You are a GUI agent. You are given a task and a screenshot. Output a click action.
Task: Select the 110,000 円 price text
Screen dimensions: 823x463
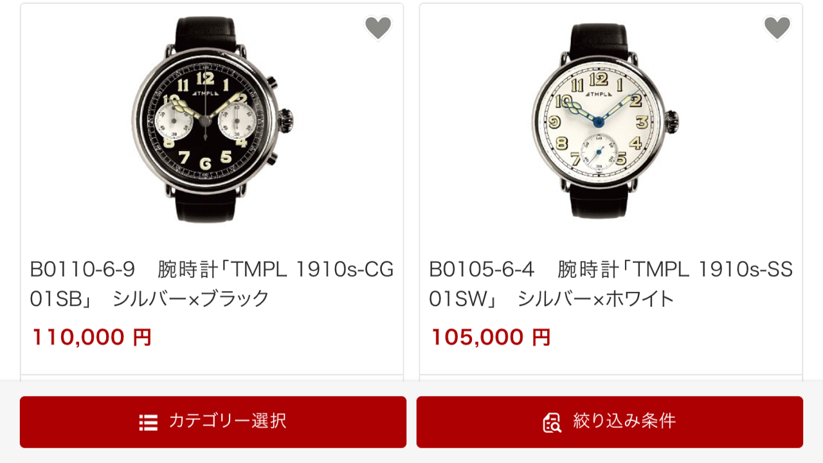coord(91,337)
